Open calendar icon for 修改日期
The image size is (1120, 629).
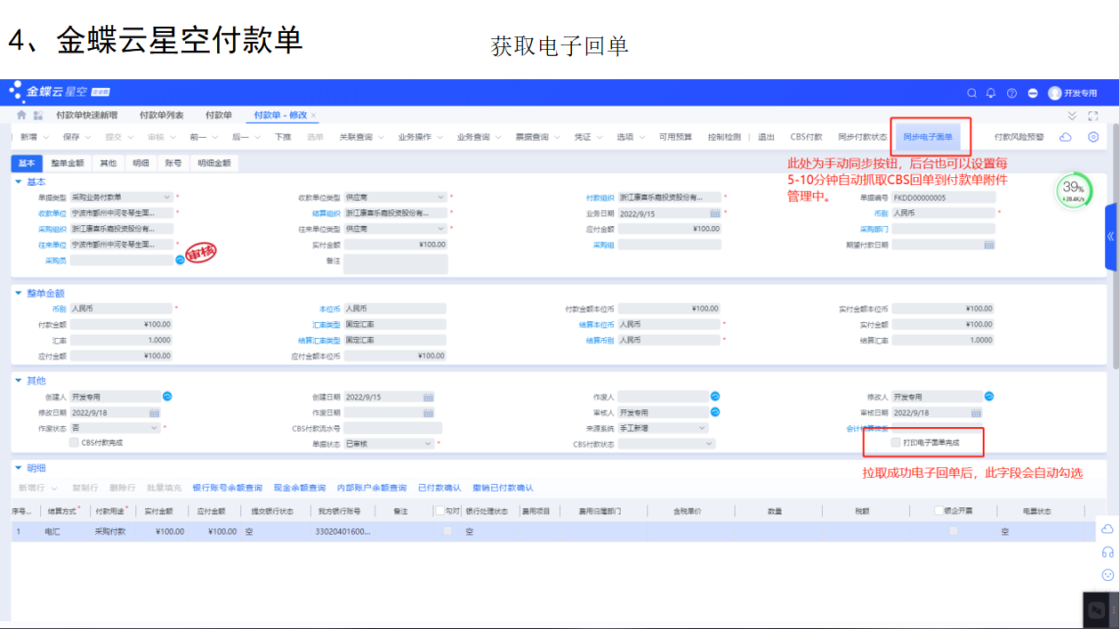pyautogui.click(x=155, y=413)
